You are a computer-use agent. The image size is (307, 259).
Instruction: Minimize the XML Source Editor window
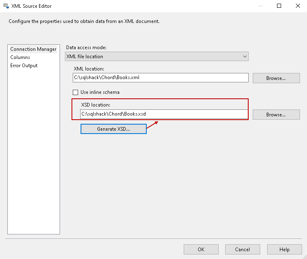pos(260,6)
